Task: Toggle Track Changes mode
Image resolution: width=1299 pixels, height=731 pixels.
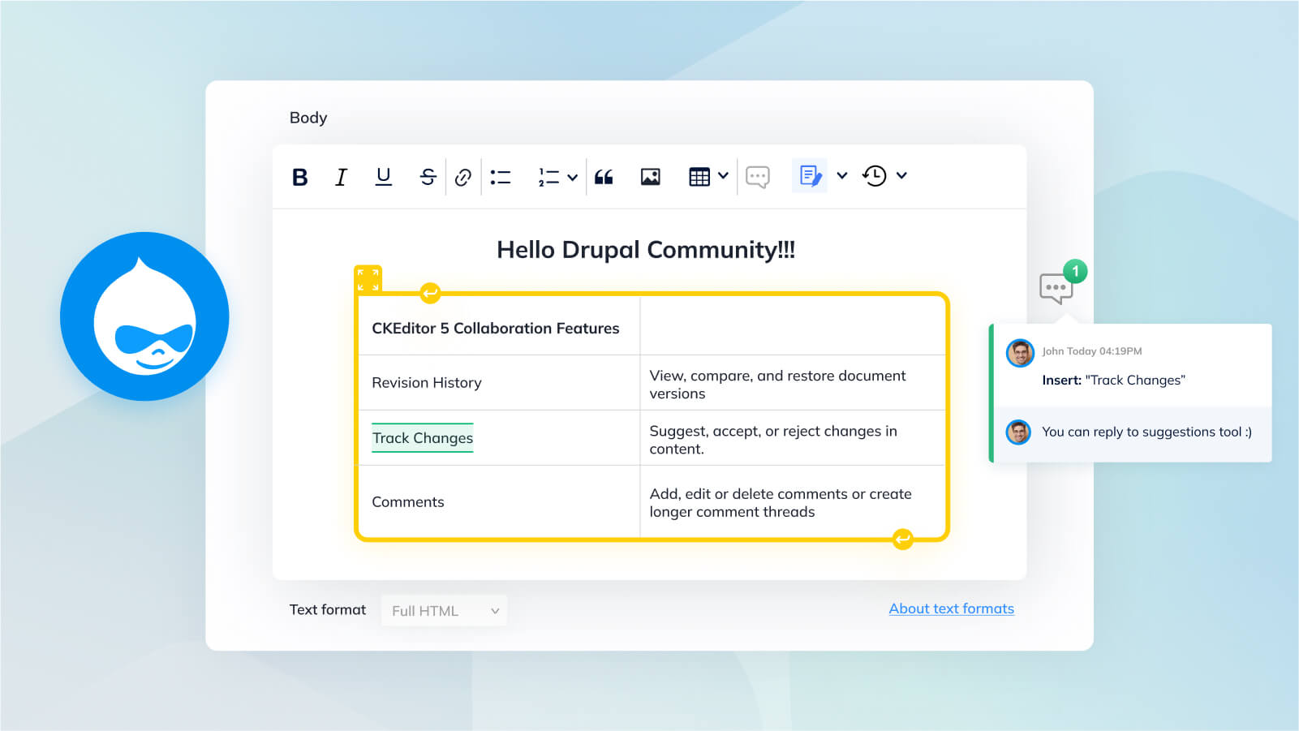Action: [x=810, y=175]
